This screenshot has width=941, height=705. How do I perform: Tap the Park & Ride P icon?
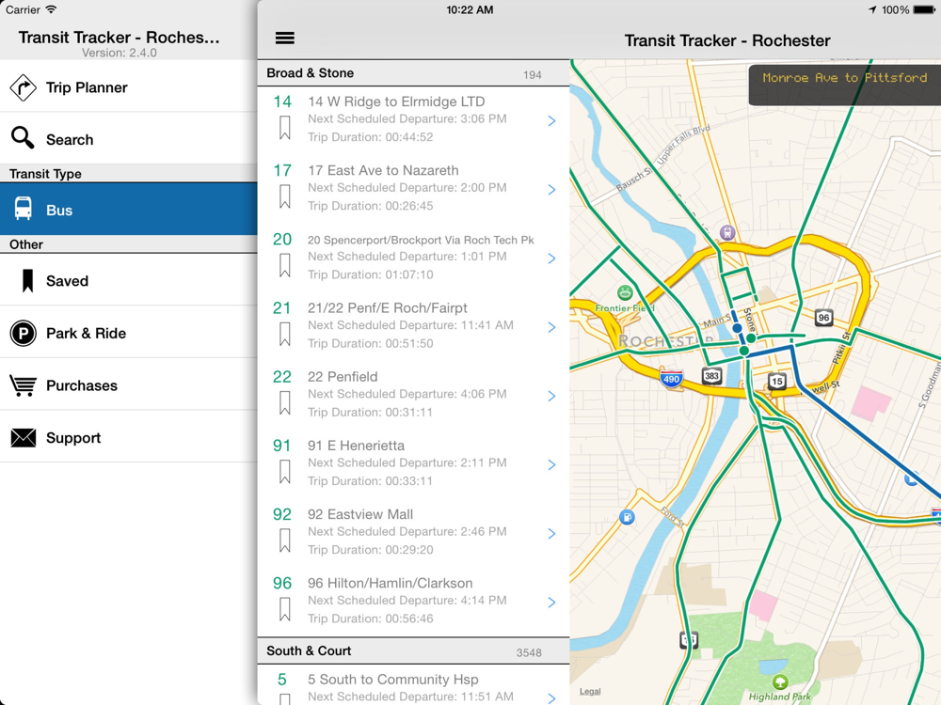(x=23, y=333)
